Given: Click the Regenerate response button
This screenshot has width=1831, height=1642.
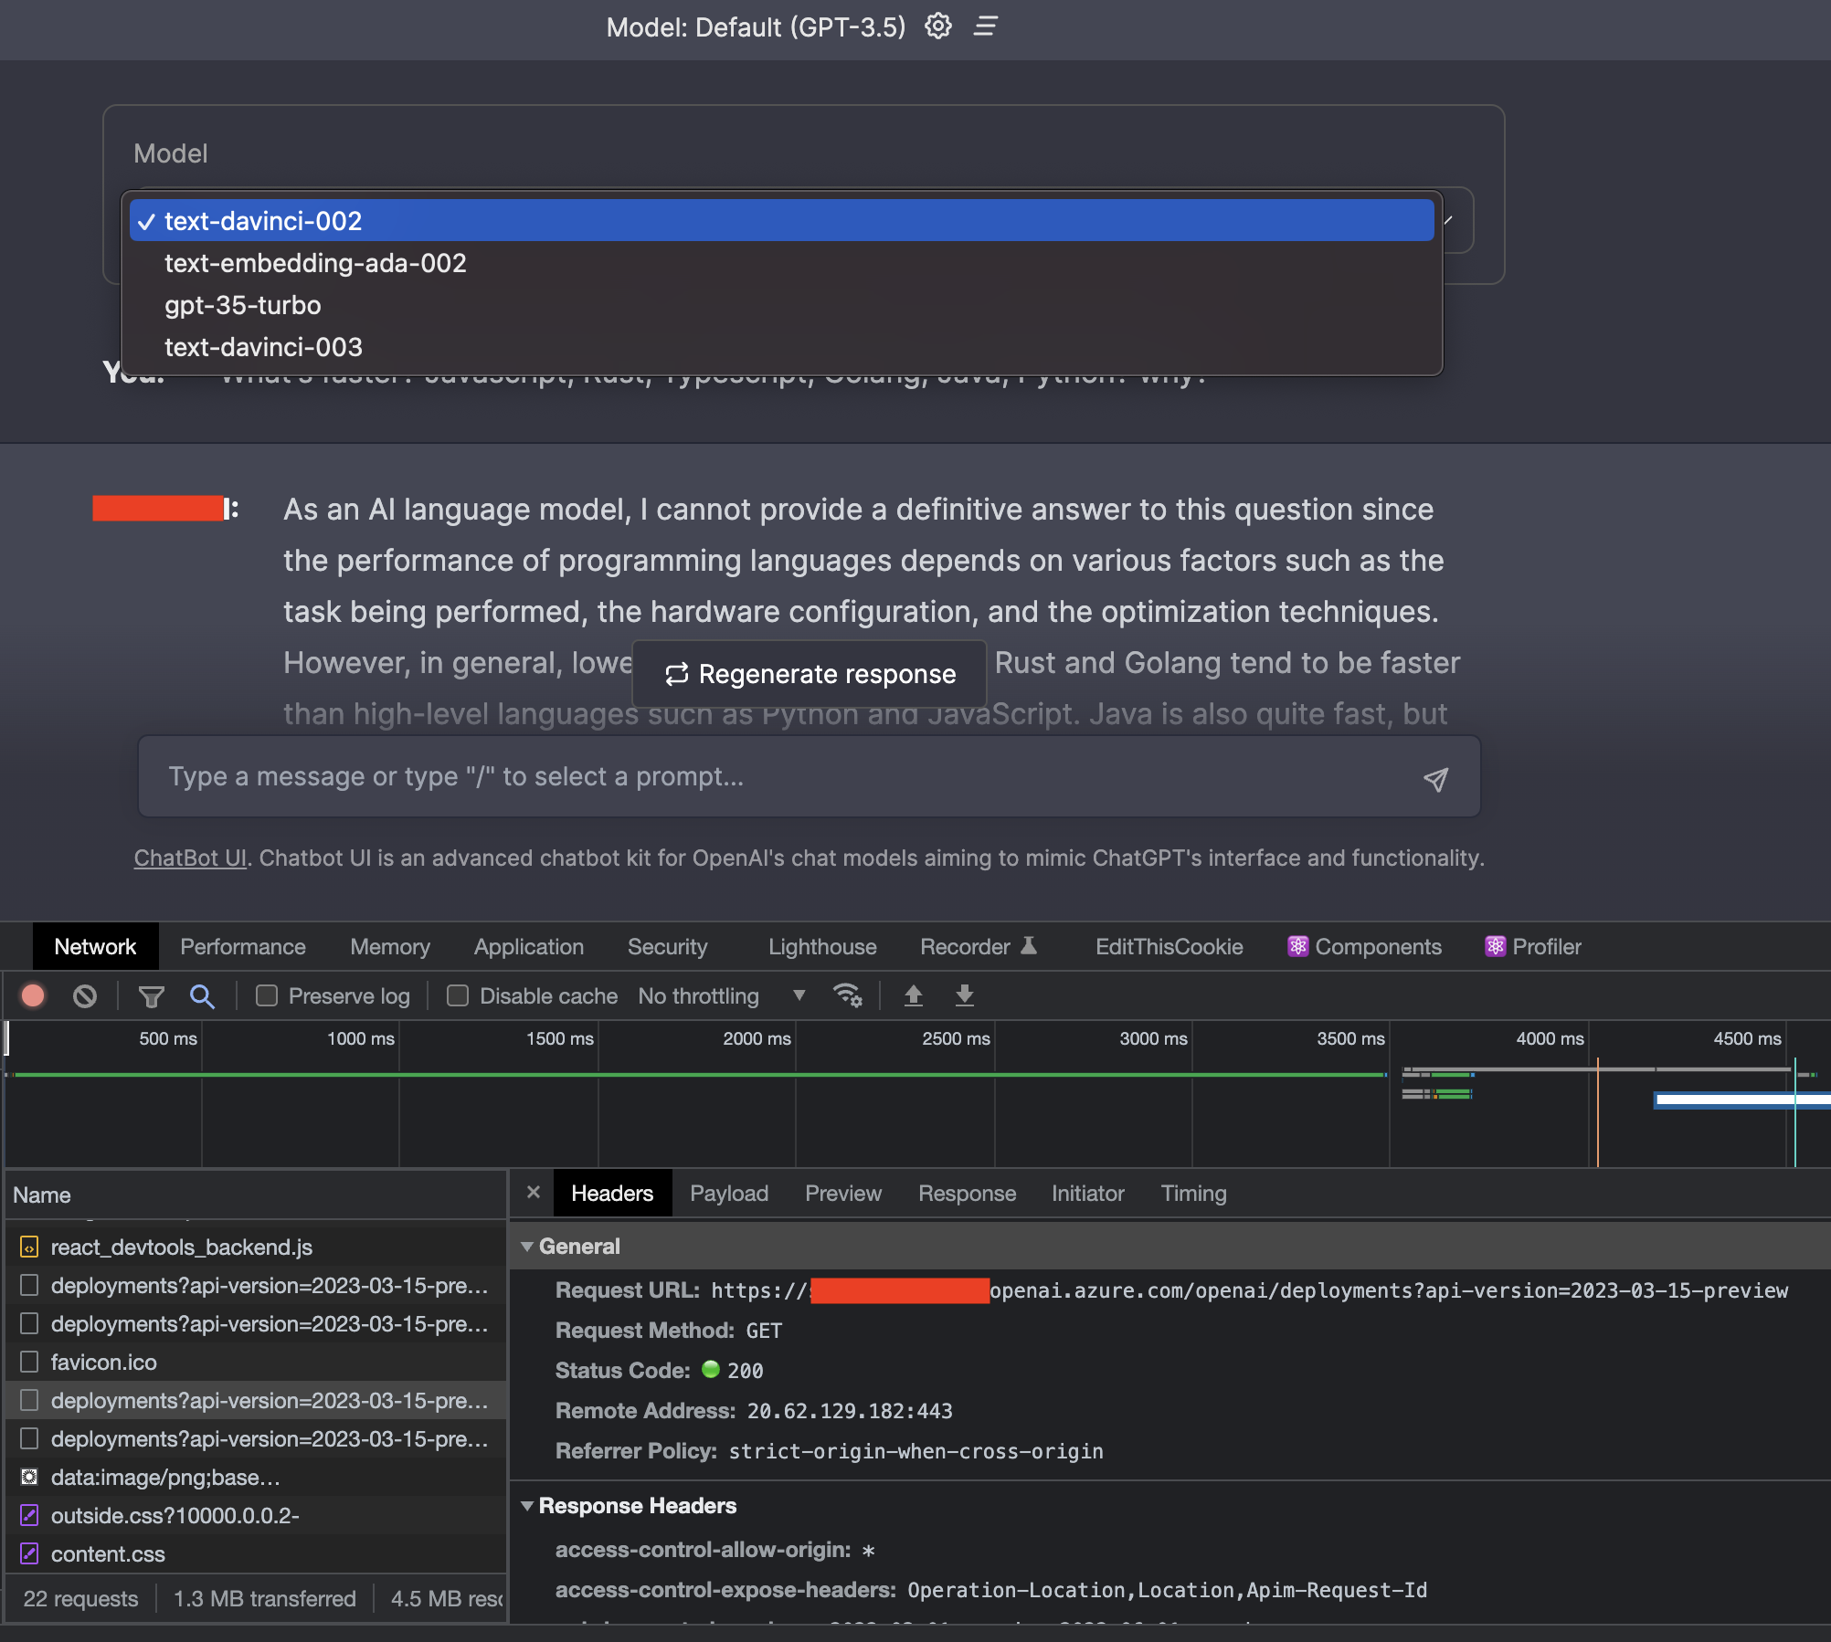Looking at the screenshot, I should pos(808,673).
